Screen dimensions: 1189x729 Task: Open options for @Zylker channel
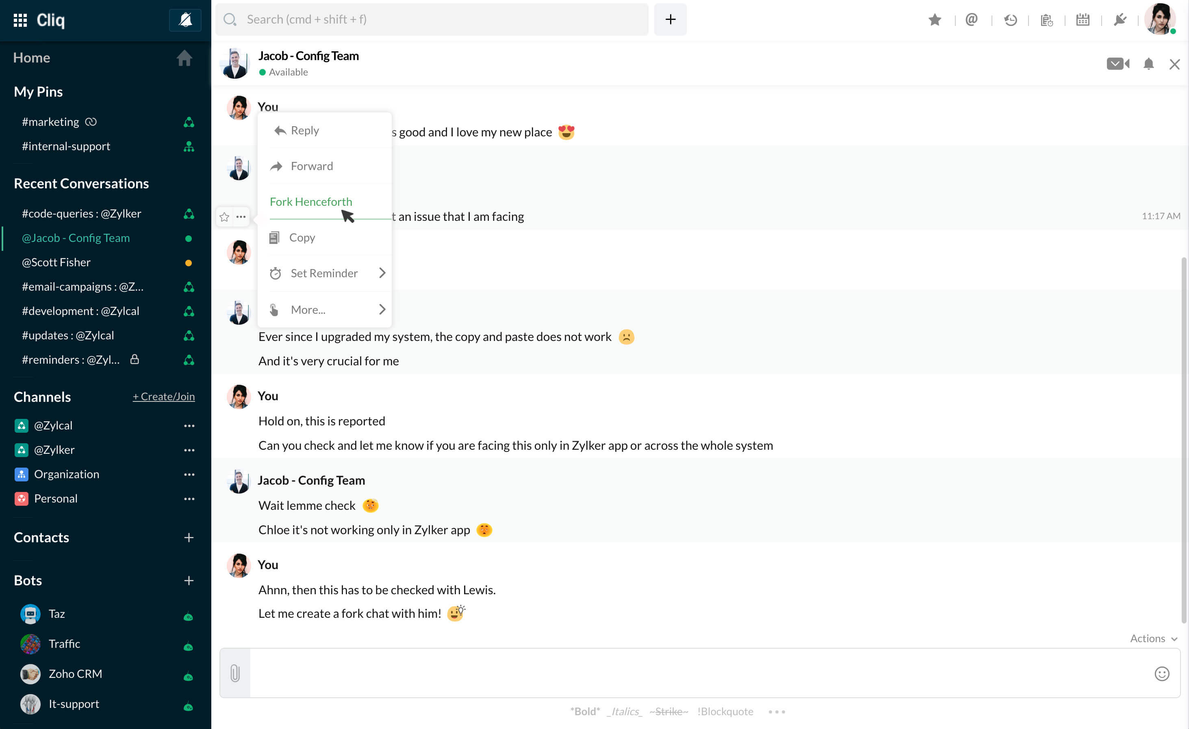(x=189, y=450)
